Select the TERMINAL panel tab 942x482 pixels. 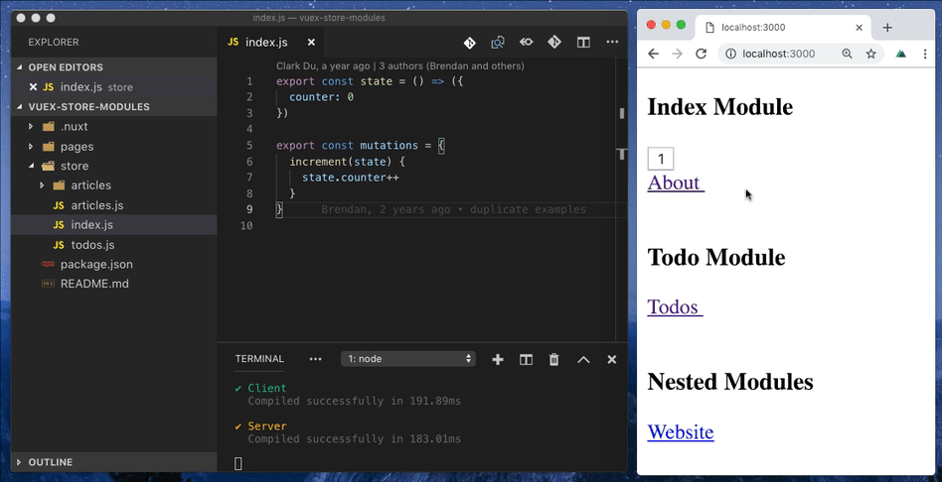259,359
